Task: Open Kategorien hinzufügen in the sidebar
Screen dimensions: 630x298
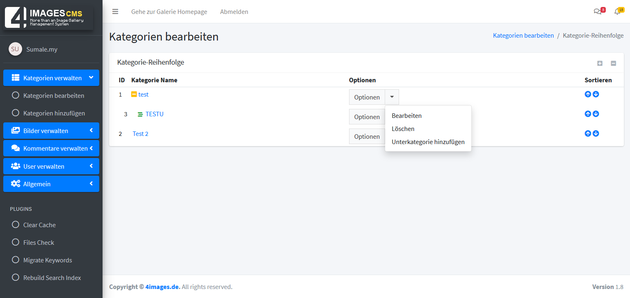Action: [x=54, y=113]
